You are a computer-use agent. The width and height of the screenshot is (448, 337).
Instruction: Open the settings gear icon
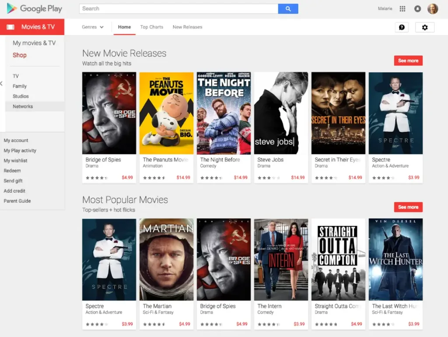pyautogui.click(x=425, y=28)
